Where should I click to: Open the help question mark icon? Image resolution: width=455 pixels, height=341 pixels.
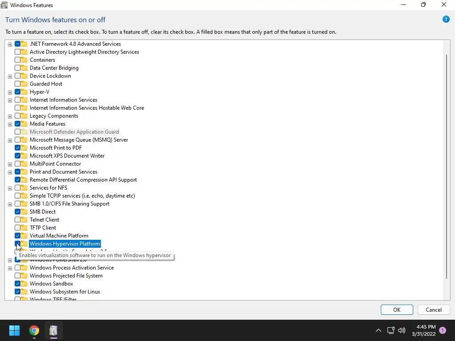[446, 20]
